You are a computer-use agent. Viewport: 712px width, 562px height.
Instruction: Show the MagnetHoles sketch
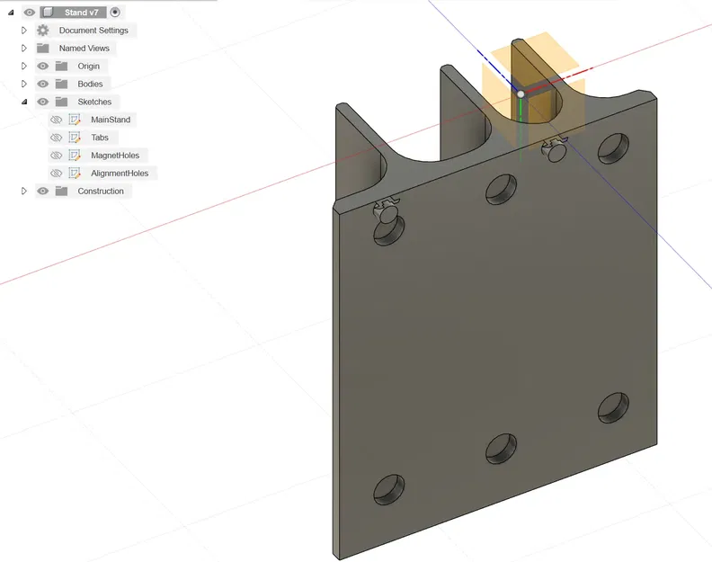click(x=57, y=156)
